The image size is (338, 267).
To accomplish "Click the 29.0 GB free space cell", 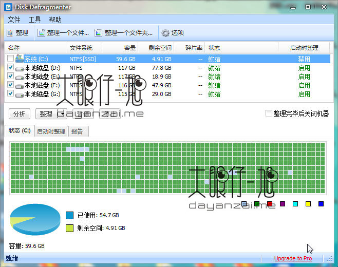I will (161, 94).
